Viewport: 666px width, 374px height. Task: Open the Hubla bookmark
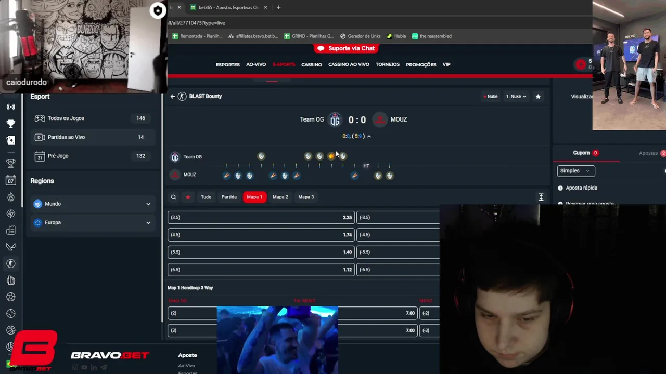(x=396, y=36)
